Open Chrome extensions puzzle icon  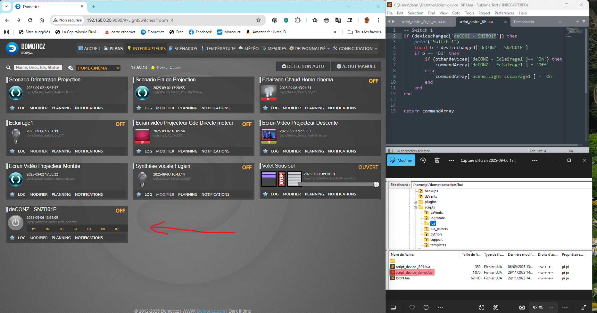coord(298,20)
